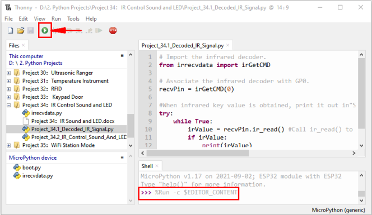This screenshot has width=372, height=215.
Task: Click the MicroPython device heading link
Action: click(x=32, y=158)
